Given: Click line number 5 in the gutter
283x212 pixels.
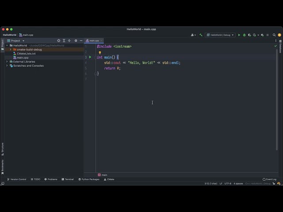Looking at the screenshot, I should (x=86, y=68).
